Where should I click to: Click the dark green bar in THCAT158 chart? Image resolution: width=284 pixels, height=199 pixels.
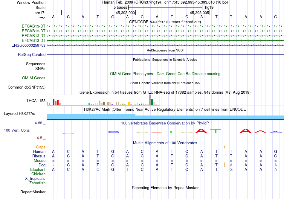(152, 102)
